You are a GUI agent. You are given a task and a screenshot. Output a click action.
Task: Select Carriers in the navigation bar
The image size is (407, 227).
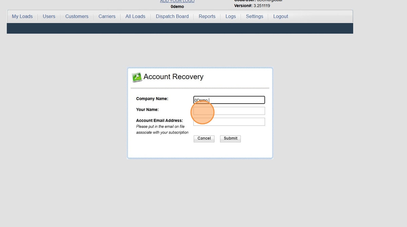107,16
